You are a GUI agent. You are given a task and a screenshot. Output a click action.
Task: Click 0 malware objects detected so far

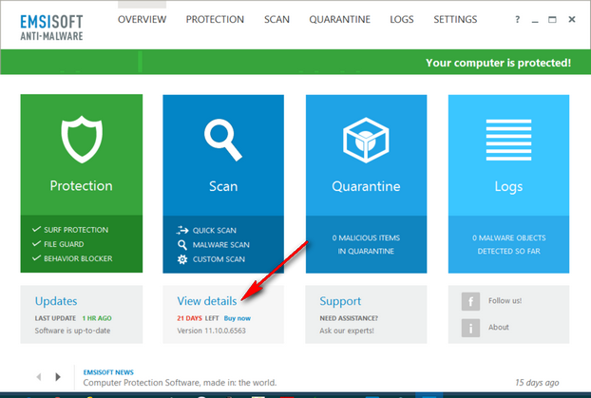509,244
